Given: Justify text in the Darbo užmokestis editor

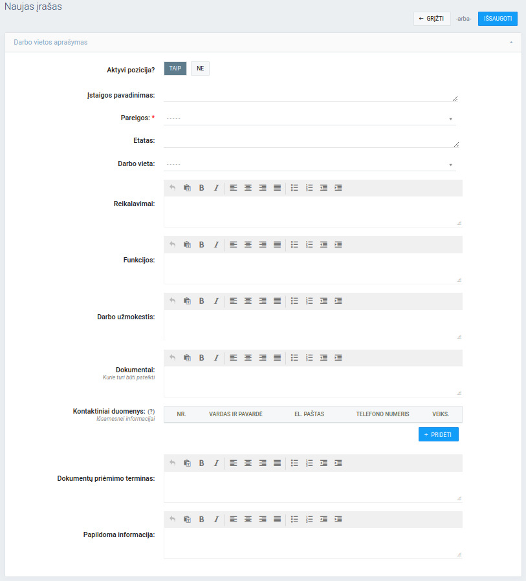Looking at the screenshot, I should (x=277, y=301).
